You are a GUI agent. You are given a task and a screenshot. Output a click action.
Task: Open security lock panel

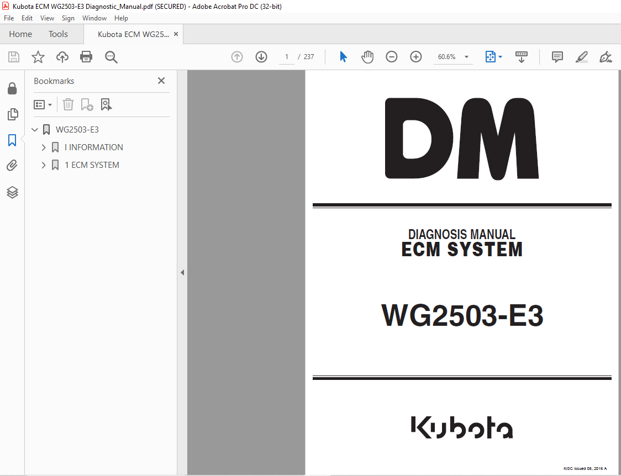pos(12,89)
